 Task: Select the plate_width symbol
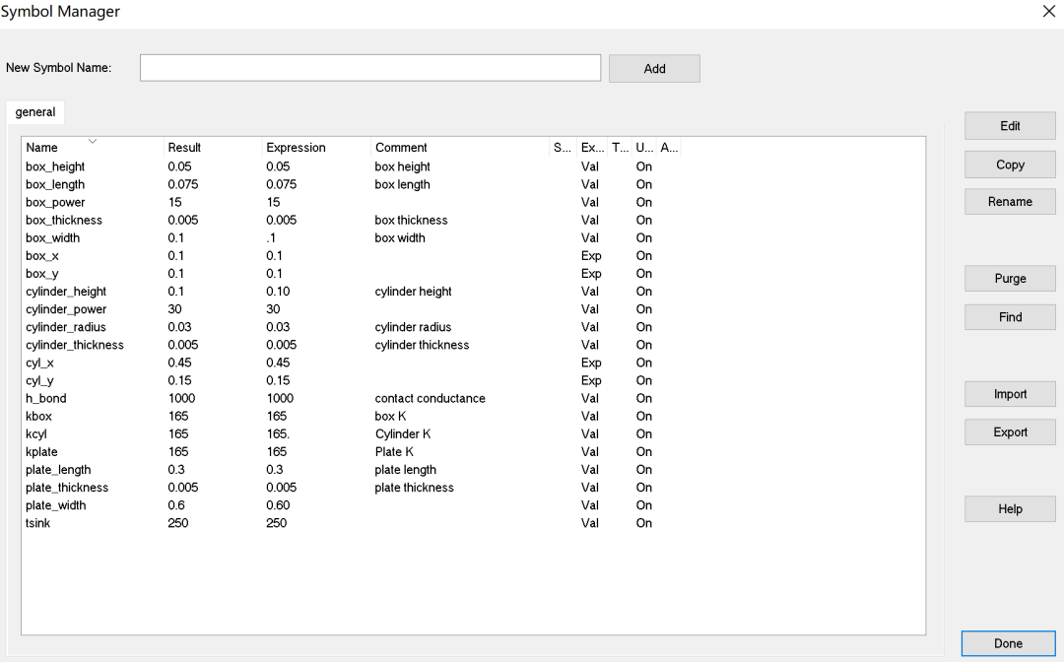(x=55, y=505)
